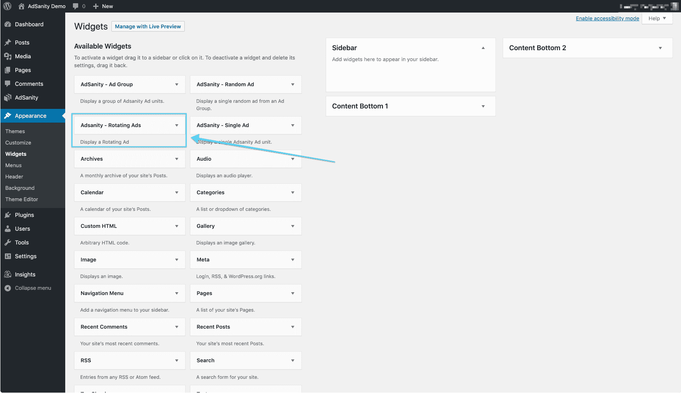The image size is (681, 393).
Task: Click the WordPress logo icon
Action: pyautogui.click(x=7, y=6)
